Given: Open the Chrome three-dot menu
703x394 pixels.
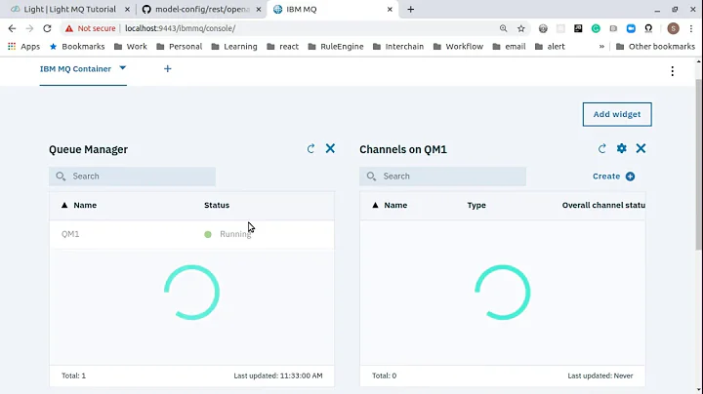Looking at the screenshot, I should [691, 28].
